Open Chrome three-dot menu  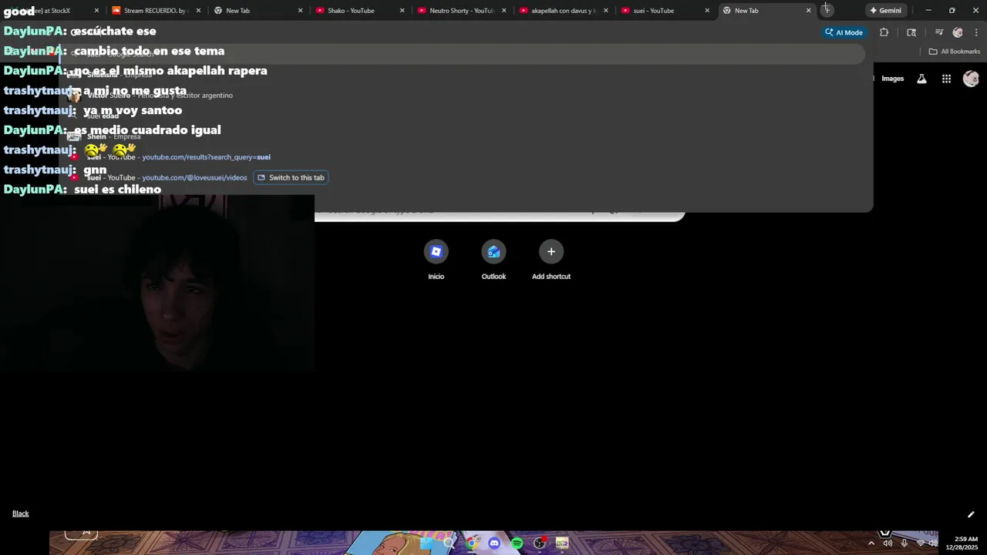tap(976, 32)
